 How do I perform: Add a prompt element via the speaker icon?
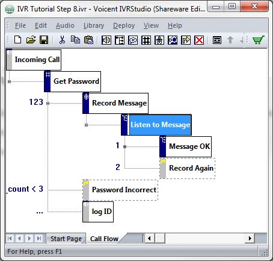[x=106, y=40]
